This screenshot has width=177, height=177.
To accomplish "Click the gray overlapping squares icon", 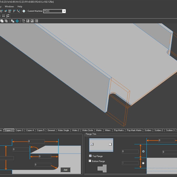I will click(6, 21).
